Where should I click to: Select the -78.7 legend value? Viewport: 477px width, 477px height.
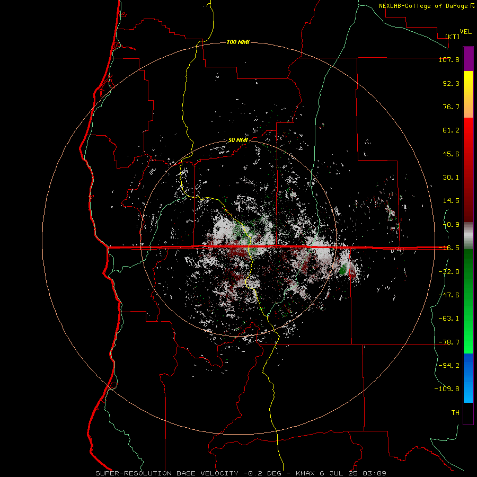449,342
